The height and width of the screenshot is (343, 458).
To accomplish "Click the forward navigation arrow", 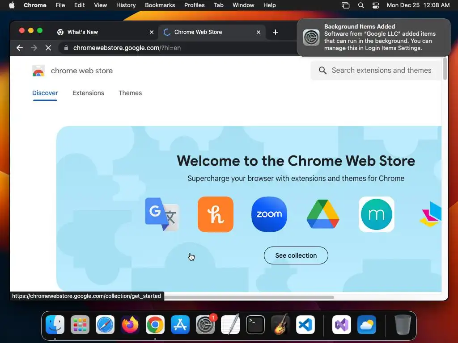I will [34, 48].
